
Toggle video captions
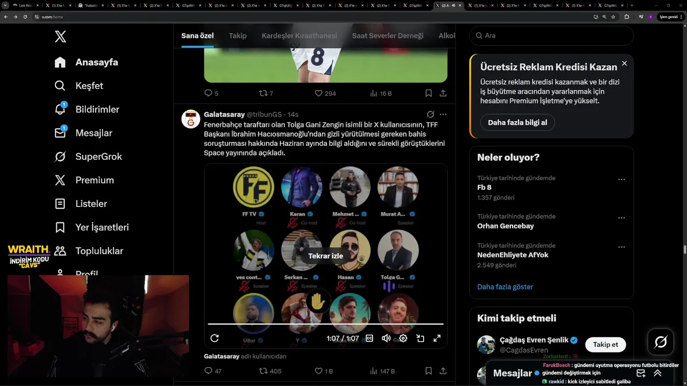point(369,338)
